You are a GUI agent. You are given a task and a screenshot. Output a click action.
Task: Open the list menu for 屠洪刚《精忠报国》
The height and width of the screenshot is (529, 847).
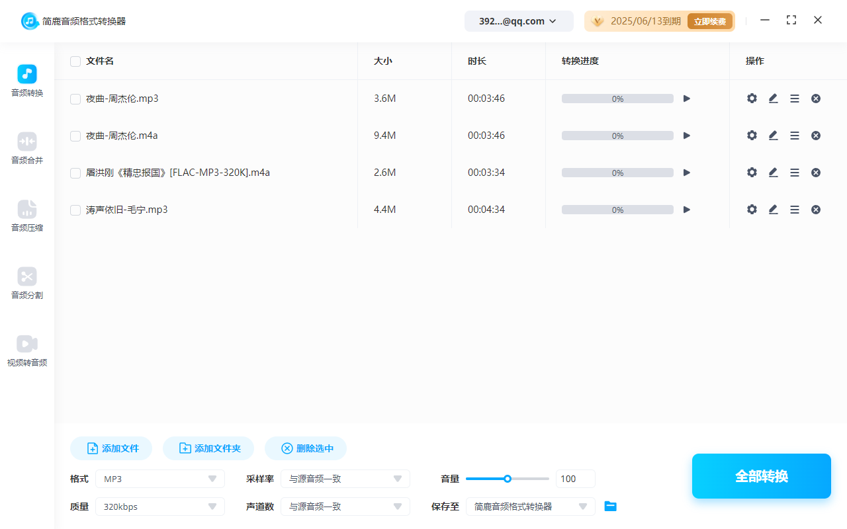(x=795, y=173)
